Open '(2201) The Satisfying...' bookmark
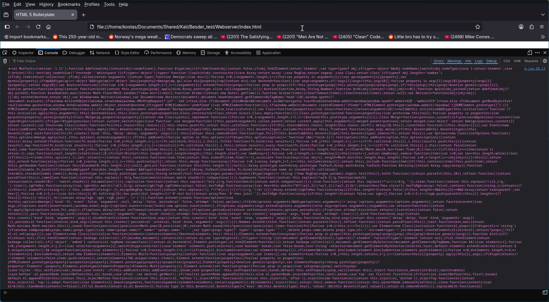This screenshot has height=302, width=549. (247, 37)
